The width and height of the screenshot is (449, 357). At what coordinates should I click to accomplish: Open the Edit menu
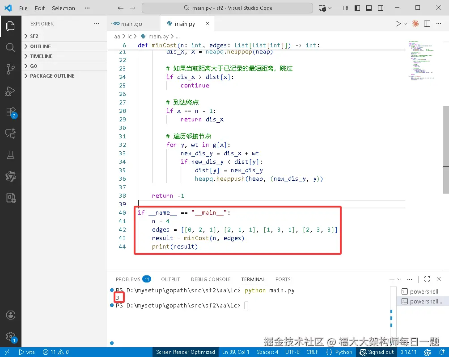[40, 8]
